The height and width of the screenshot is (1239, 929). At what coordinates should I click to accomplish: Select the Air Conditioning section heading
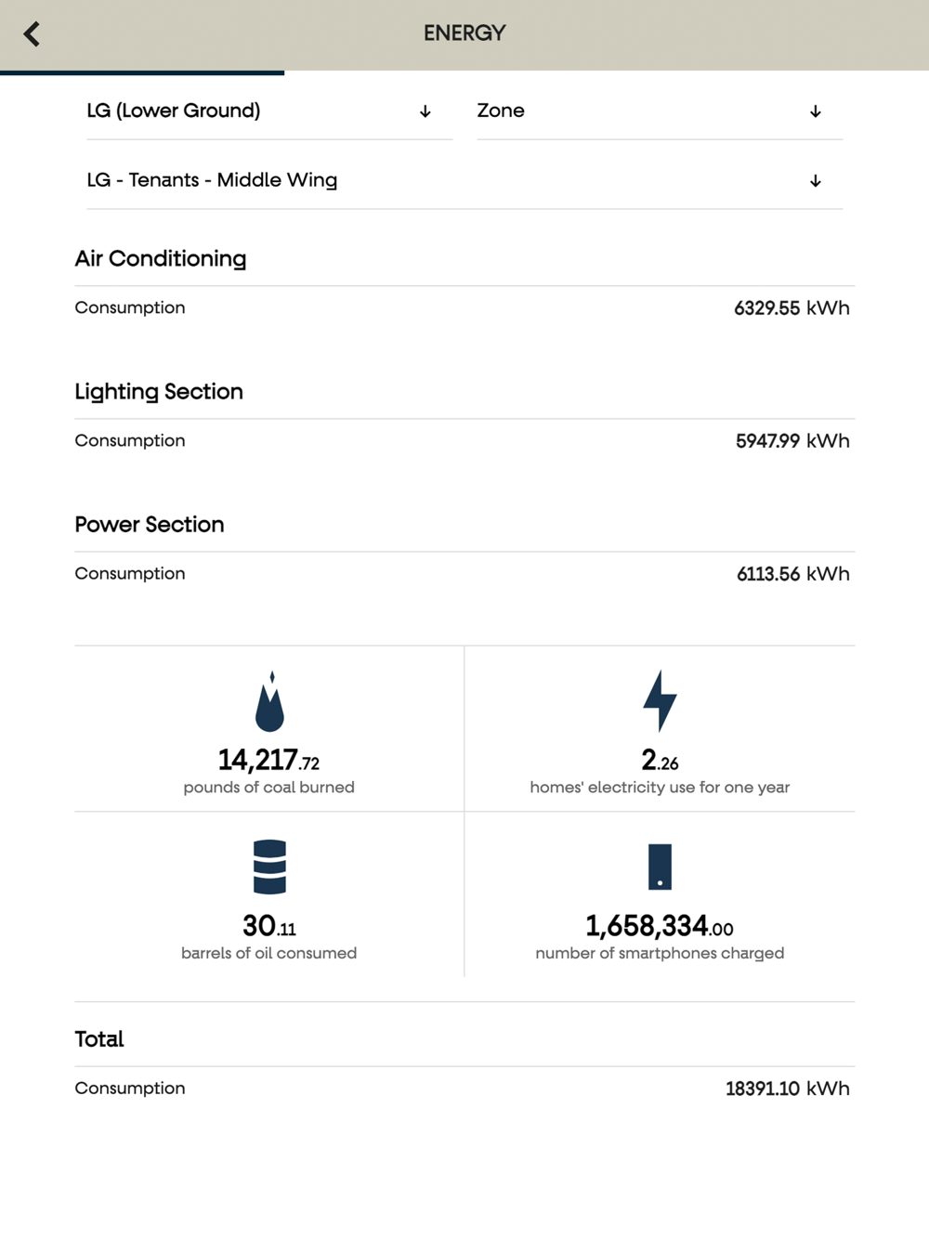[x=161, y=259]
